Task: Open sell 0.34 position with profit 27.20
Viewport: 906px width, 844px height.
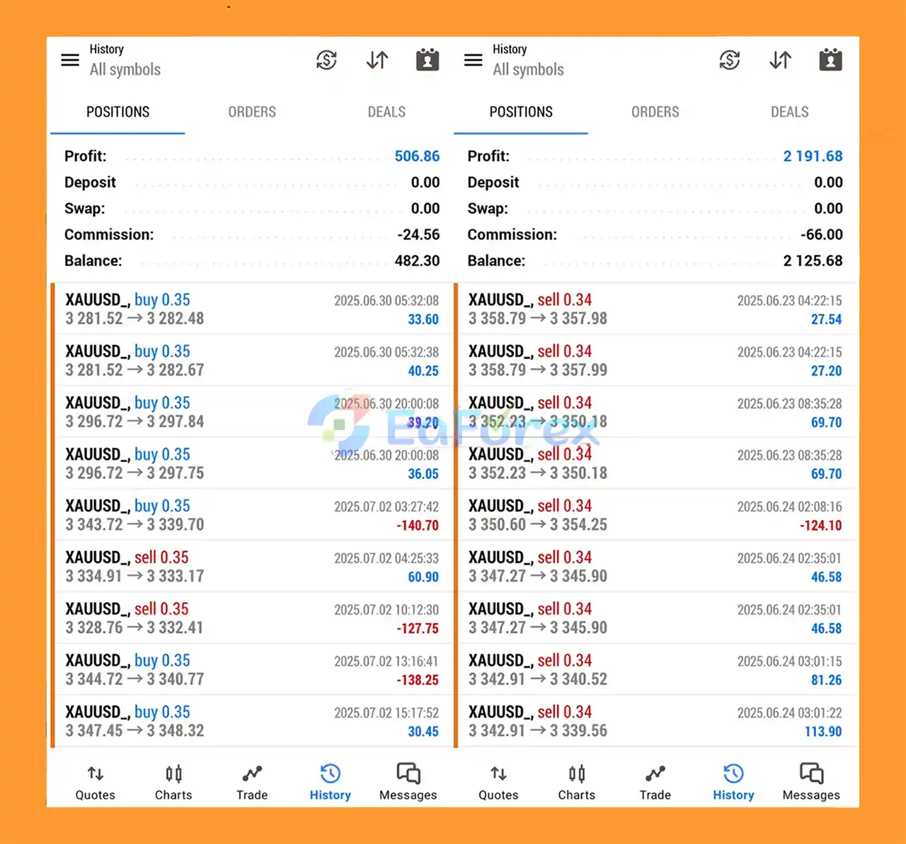Action: 657,361
